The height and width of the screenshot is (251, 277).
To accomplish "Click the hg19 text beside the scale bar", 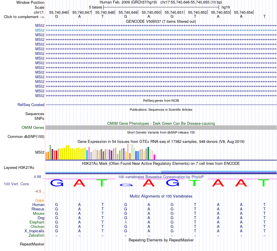I will click(226, 7).
